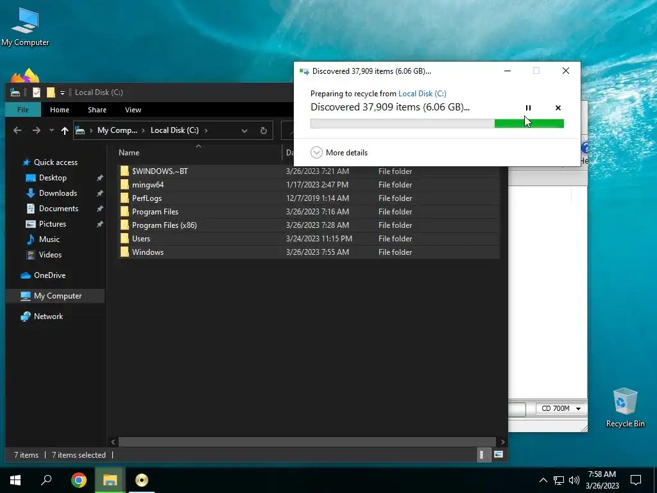
Task: Expand More details in the recycle dialog
Action: click(x=339, y=153)
